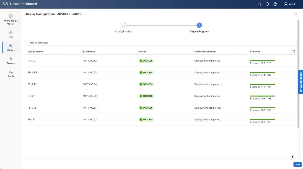Open the admin user menu
The height and width of the screenshot is (169, 303).
[290, 4]
